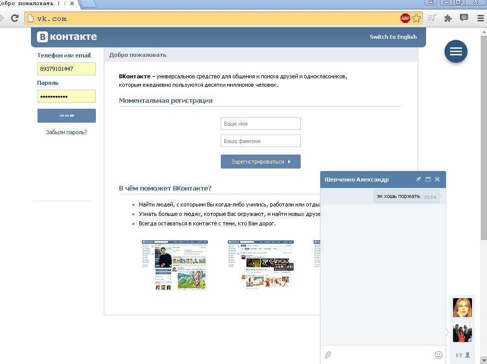The height and width of the screenshot is (364, 487).
Task: Open the Chrome hamburger menu
Action: pyautogui.click(x=481, y=18)
